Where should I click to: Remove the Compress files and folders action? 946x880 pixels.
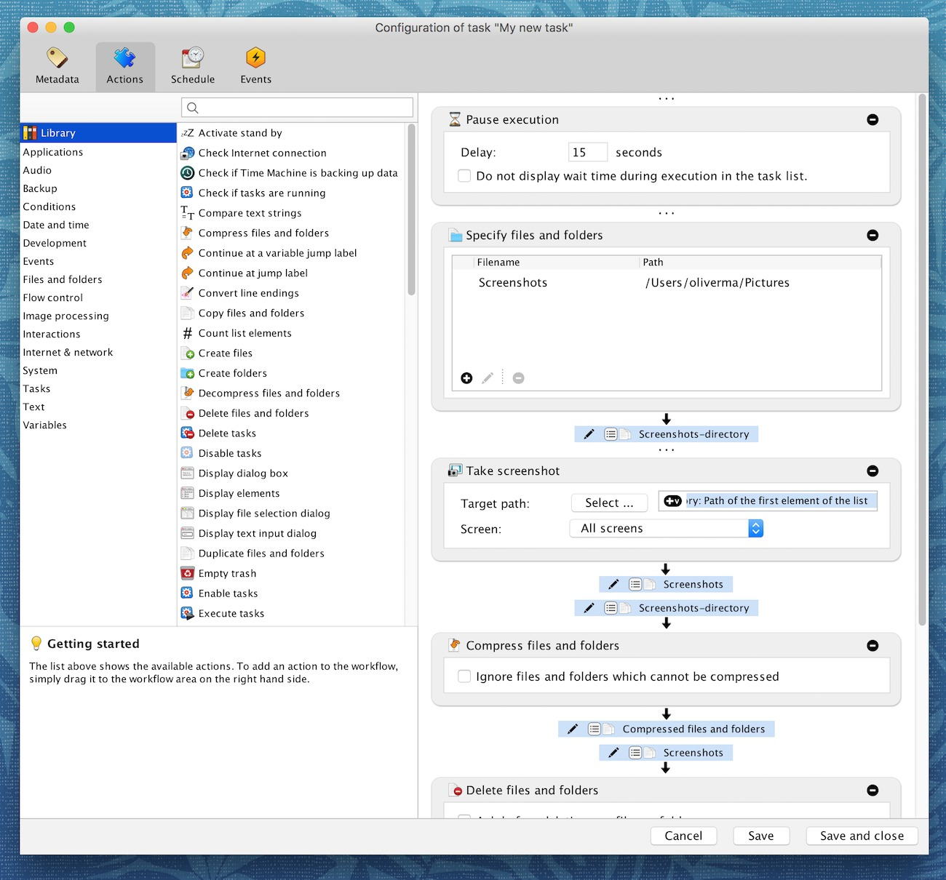pyautogui.click(x=873, y=646)
